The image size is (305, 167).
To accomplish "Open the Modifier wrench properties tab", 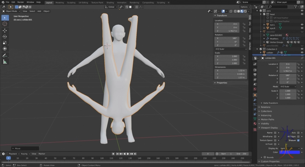I will 255,100.
